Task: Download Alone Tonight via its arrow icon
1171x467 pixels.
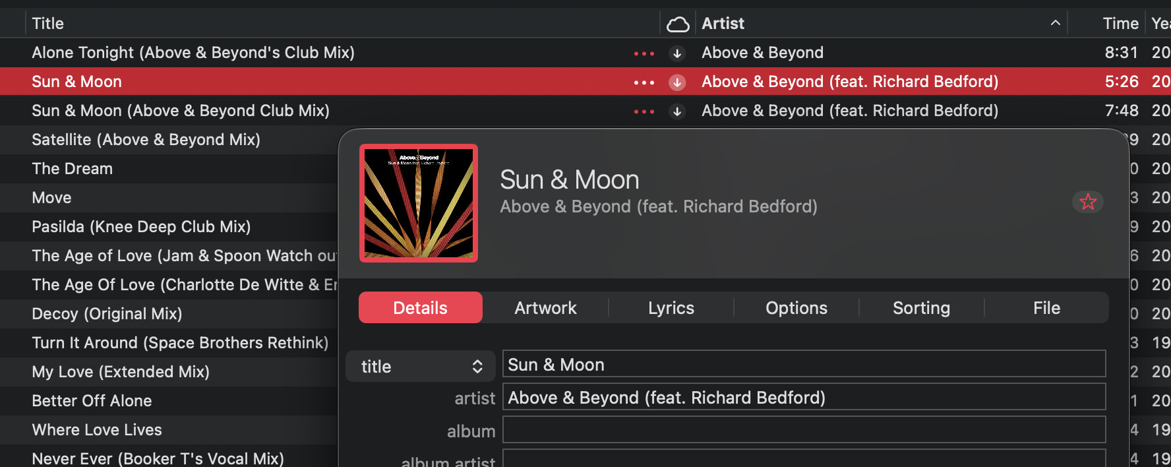Action: pos(677,53)
